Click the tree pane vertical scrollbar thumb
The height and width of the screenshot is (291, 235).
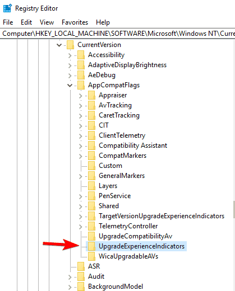(234, 209)
